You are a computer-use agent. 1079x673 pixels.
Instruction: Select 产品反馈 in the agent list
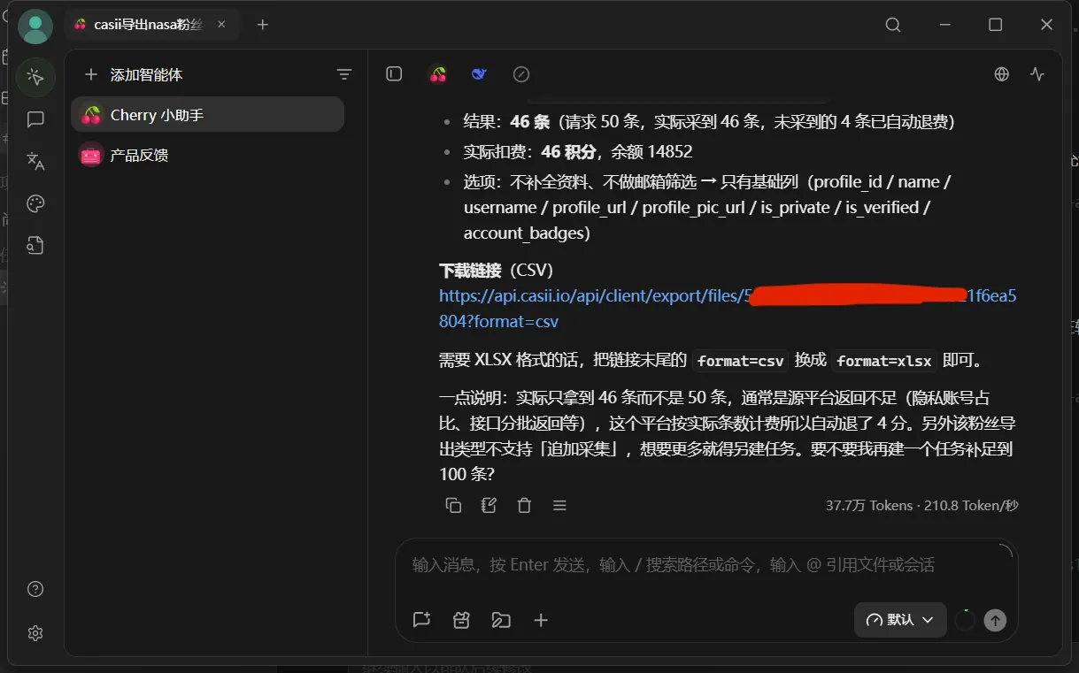(207, 155)
